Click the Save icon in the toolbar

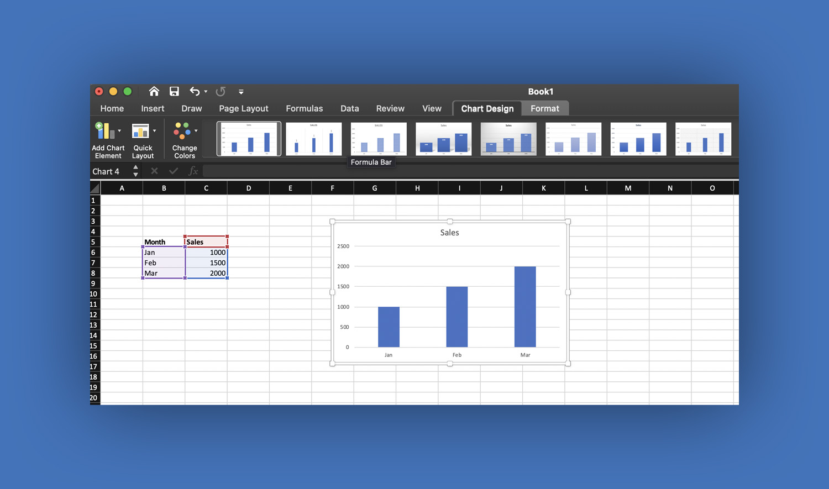174,91
